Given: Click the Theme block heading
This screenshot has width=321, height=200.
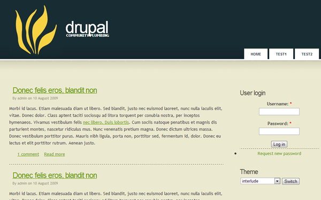Looking at the screenshot, I should pyautogui.click(x=249, y=172).
